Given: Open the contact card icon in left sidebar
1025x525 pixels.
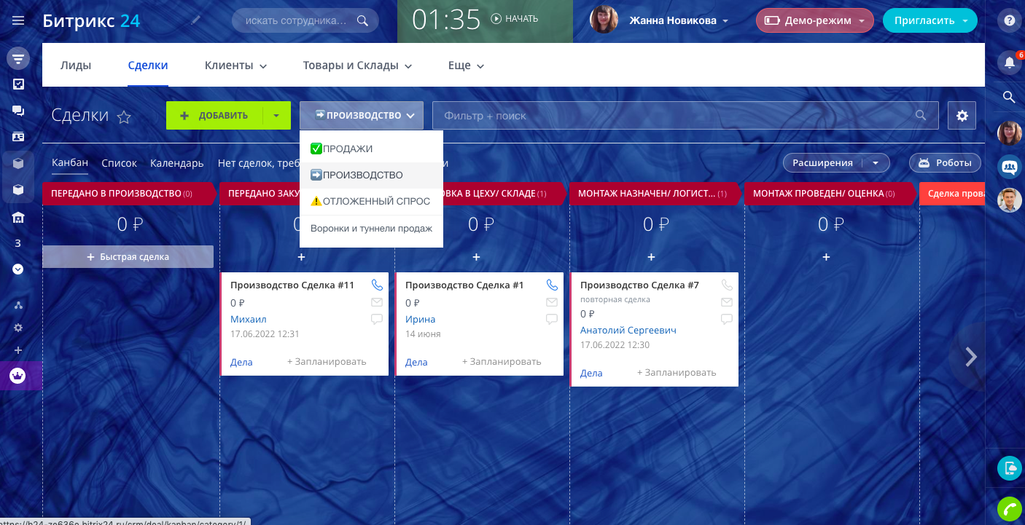Looking at the screenshot, I should coord(18,136).
